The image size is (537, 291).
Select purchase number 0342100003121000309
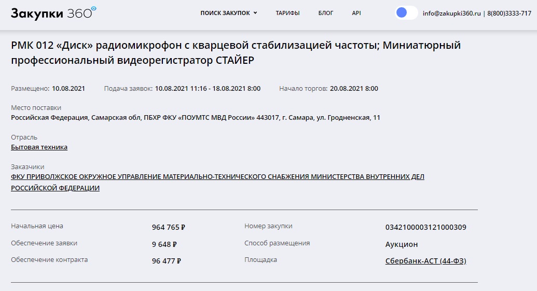point(425,227)
